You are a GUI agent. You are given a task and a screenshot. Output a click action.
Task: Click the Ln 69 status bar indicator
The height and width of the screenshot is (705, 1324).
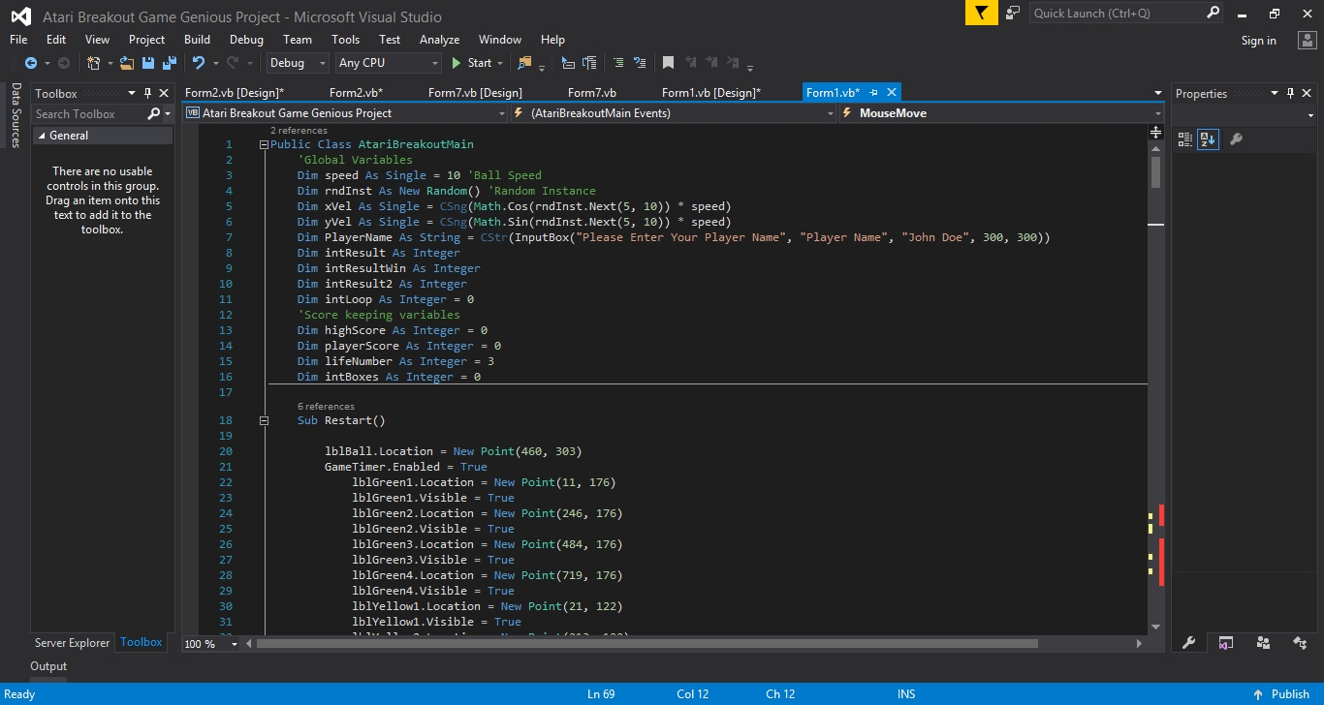click(x=601, y=694)
